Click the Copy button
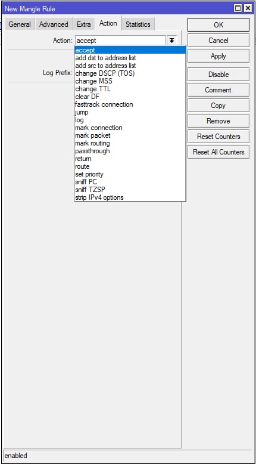Image resolution: width=256 pixels, height=464 pixels. (218, 106)
